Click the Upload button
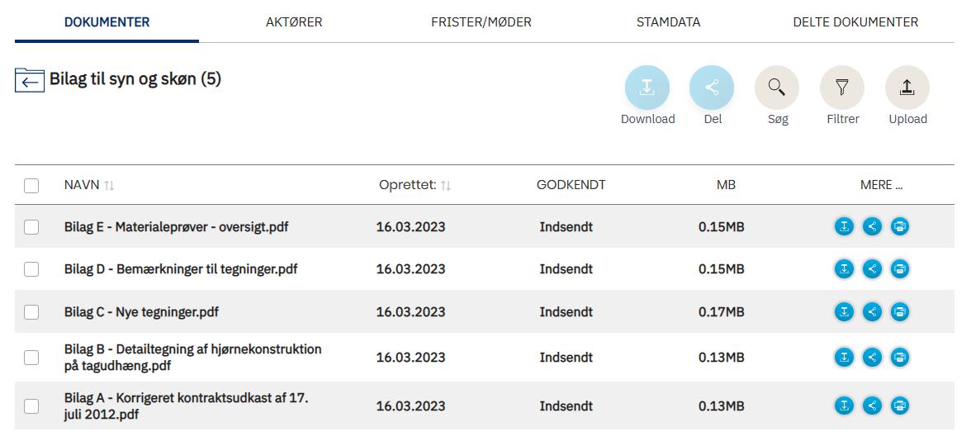 pyautogui.click(x=907, y=88)
